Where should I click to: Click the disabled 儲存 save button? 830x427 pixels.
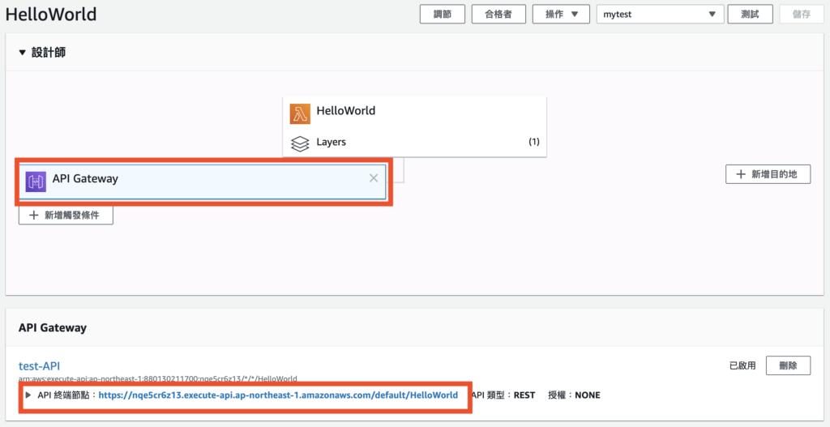tap(802, 15)
